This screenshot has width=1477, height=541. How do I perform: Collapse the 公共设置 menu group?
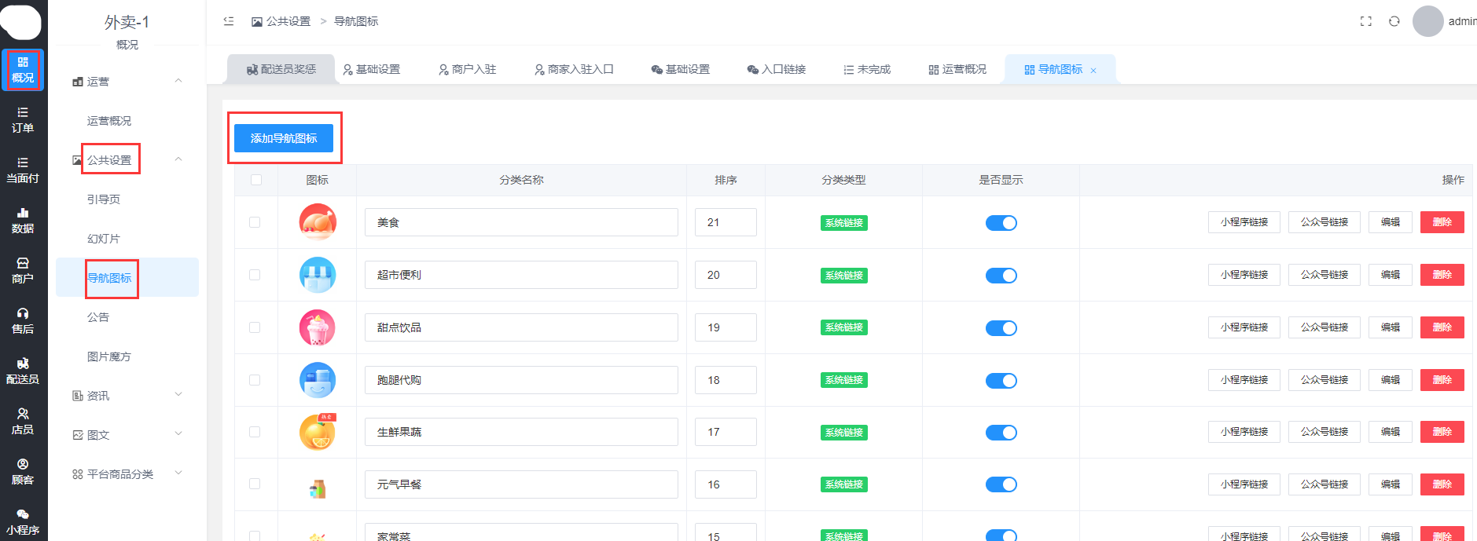point(178,159)
